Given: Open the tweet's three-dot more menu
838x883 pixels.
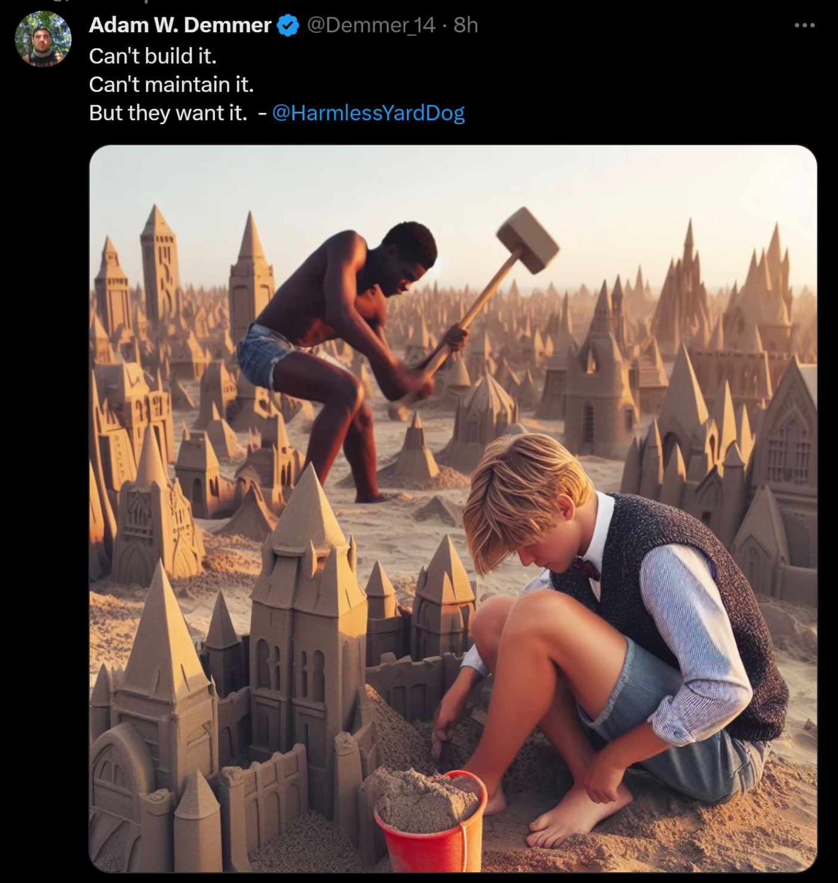Looking at the screenshot, I should 804,25.
